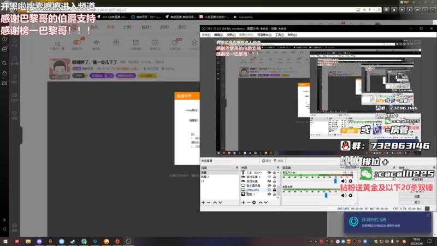The width and height of the screenshot is (437, 246).
Task: Click the 退出 button in OBS controls
Action: [x=417, y=202]
